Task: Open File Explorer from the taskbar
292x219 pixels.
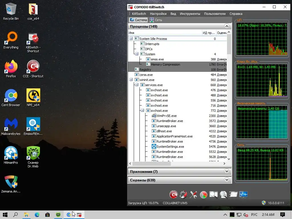Action: pos(26,215)
